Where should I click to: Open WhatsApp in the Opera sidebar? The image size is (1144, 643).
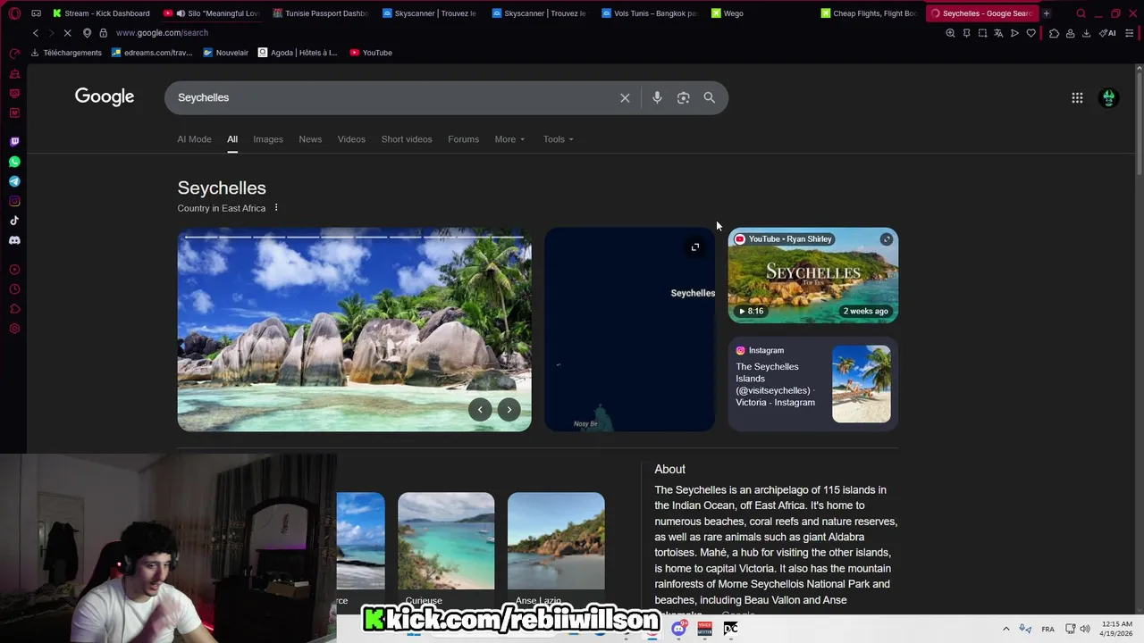pos(14,162)
